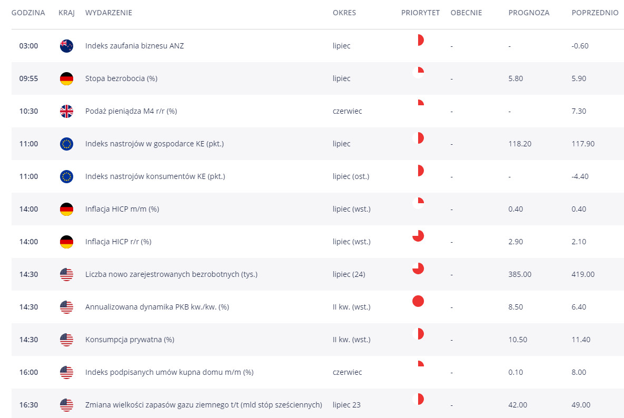Select event Indeks nastrojów konsumentów KE
This screenshot has width=624, height=418.
tap(155, 176)
